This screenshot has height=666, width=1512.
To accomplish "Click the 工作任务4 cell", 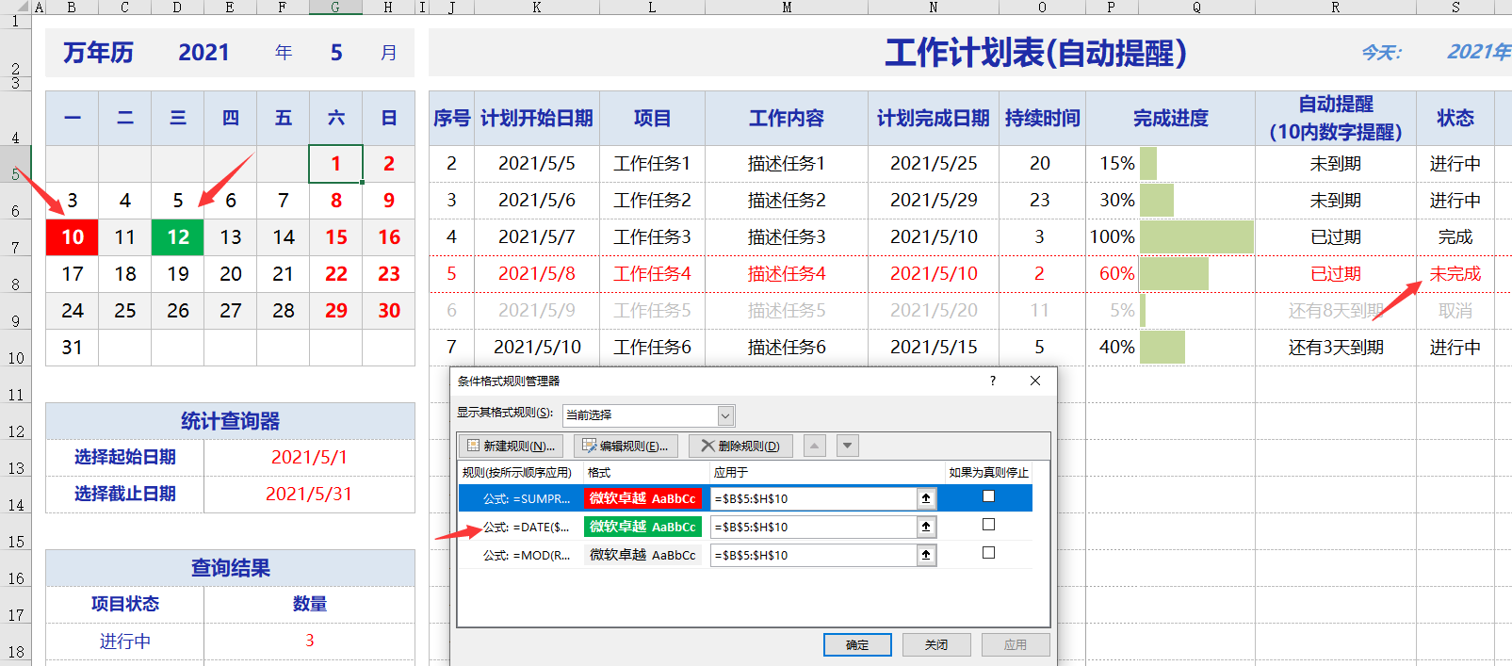I will tap(652, 274).
